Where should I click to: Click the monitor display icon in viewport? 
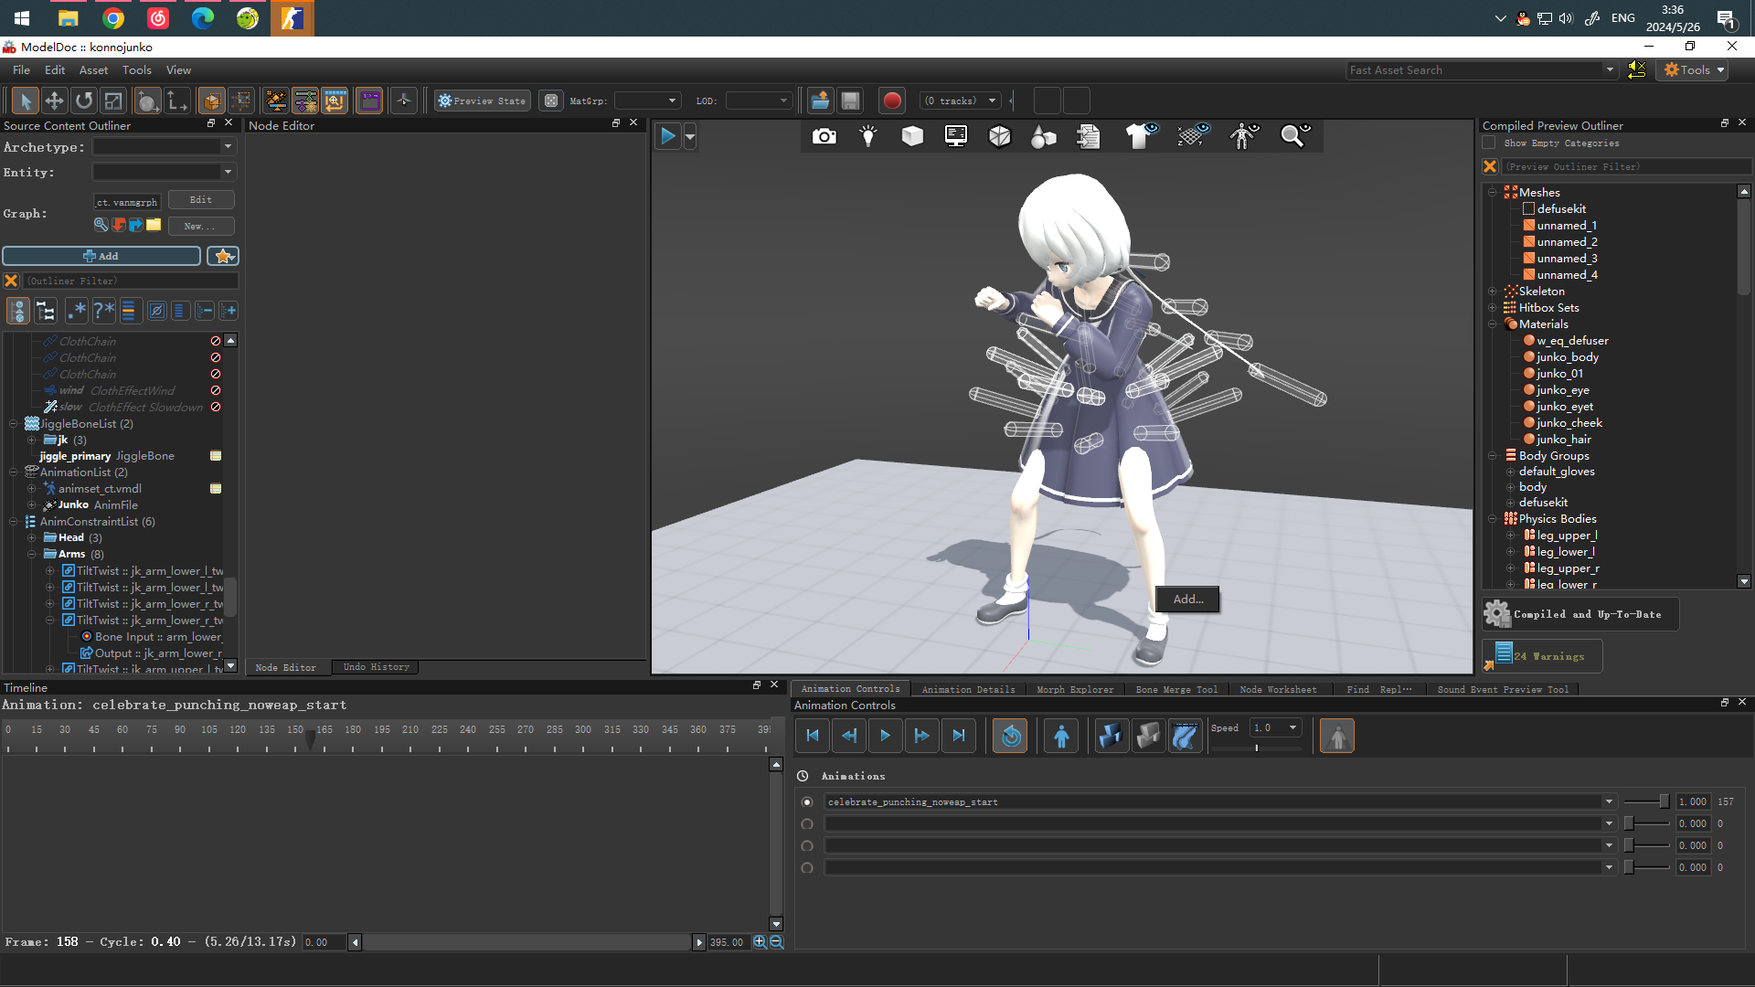click(956, 136)
